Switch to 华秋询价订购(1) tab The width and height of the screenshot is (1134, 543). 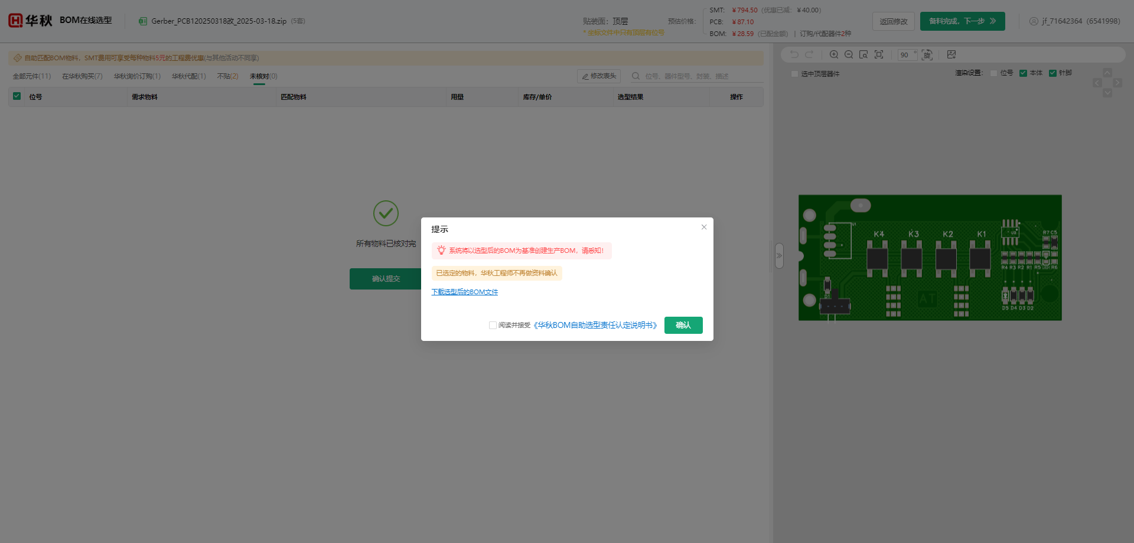(x=137, y=76)
